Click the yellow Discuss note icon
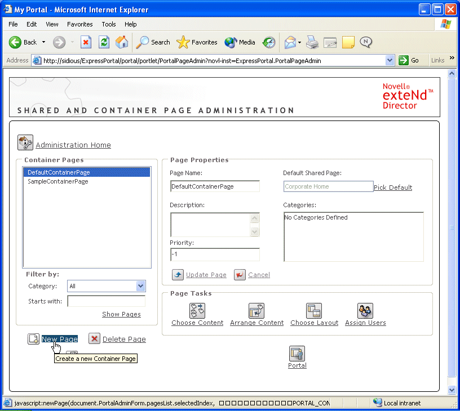Viewport: 460px width, 411px height. (348, 42)
